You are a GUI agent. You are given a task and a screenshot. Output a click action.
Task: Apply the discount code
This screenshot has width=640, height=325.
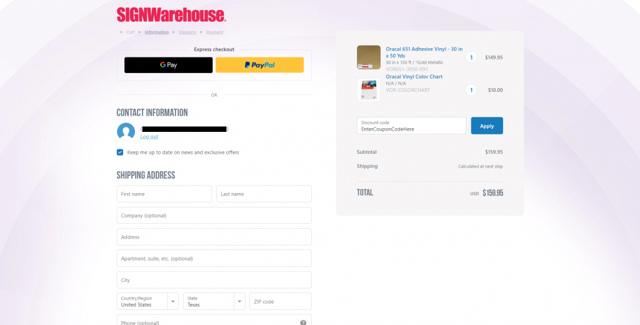[486, 126]
